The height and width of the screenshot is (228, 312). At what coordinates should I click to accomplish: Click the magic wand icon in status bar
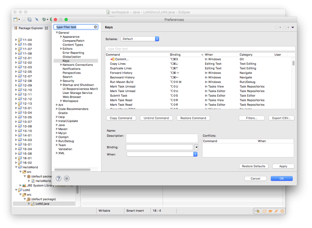pyautogui.click(x=276, y=211)
